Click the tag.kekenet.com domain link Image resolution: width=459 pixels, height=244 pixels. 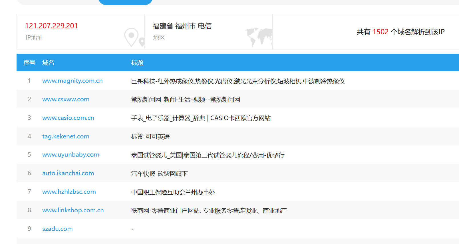[66, 136]
